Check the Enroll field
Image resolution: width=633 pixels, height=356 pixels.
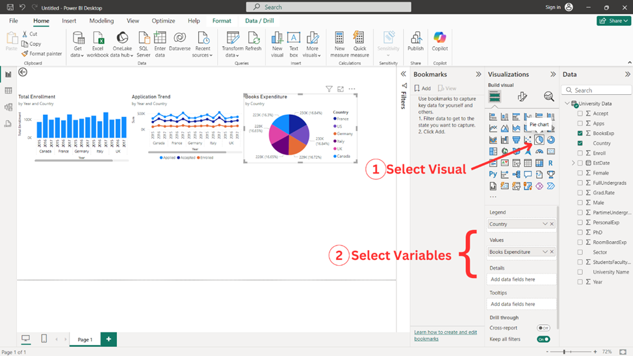(x=580, y=153)
